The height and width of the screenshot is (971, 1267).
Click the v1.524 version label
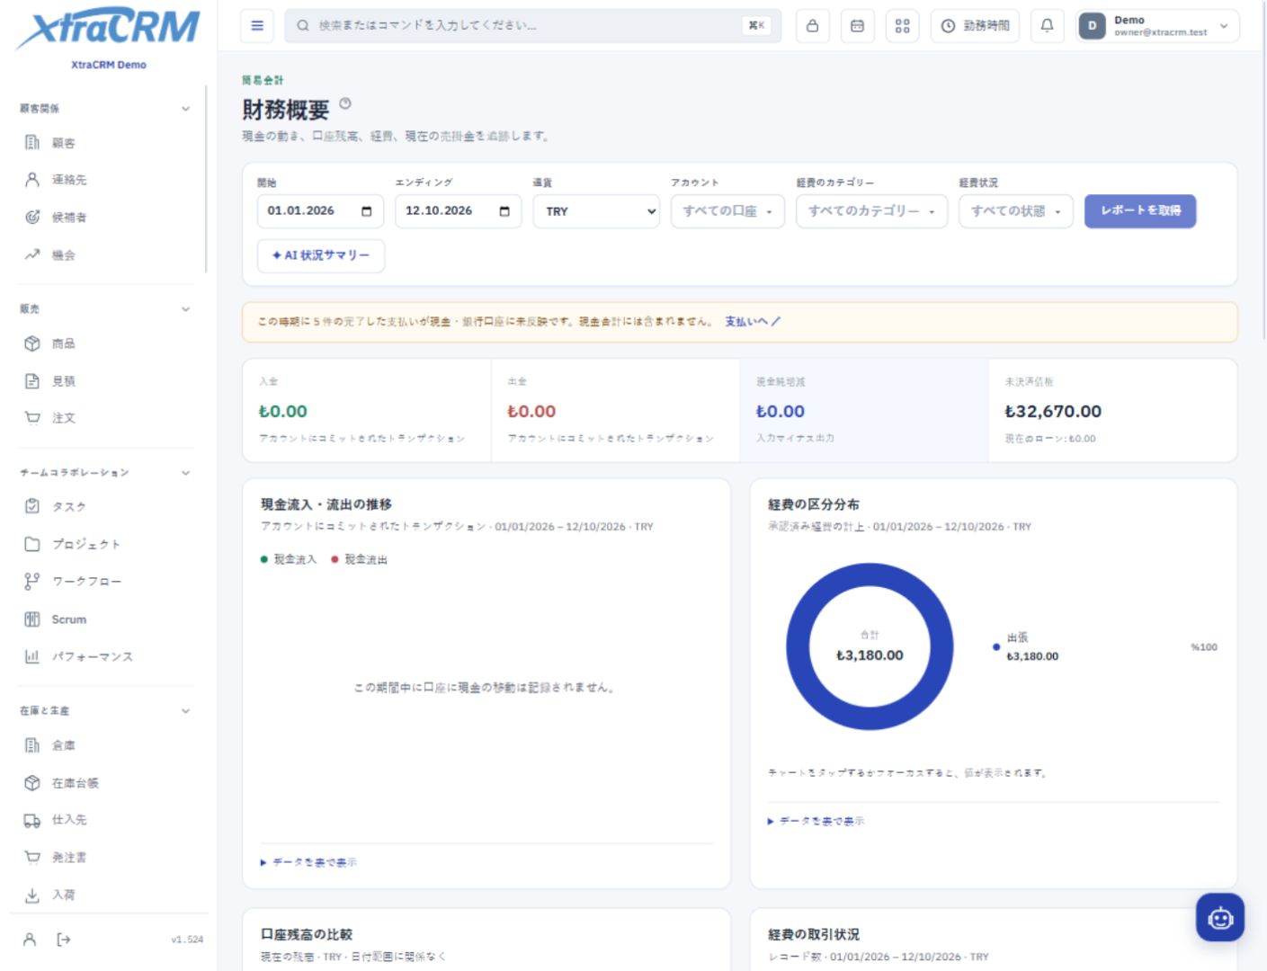click(187, 940)
